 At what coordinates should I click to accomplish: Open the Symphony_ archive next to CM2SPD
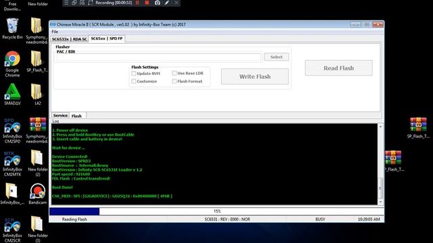37,130
